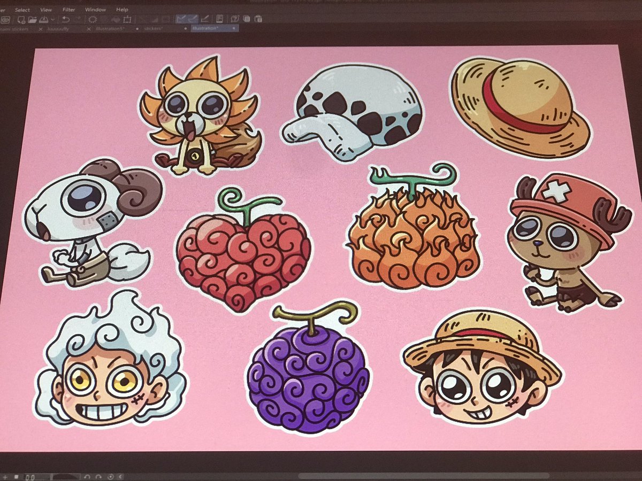Image resolution: width=642 pixels, height=481 pixels.
Task: Switch to the luuuuuffy tab
Action: (58, 29)
